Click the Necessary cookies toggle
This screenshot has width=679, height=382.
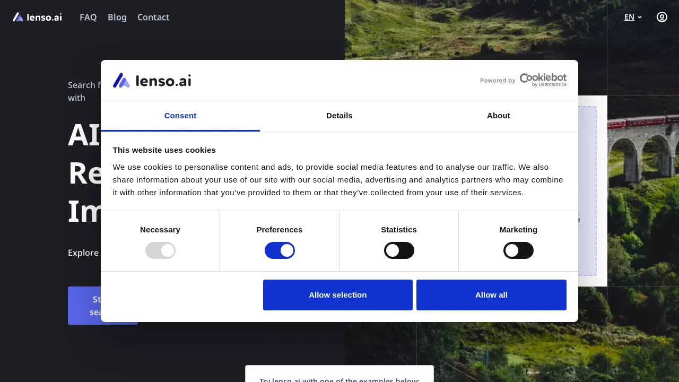160,250
